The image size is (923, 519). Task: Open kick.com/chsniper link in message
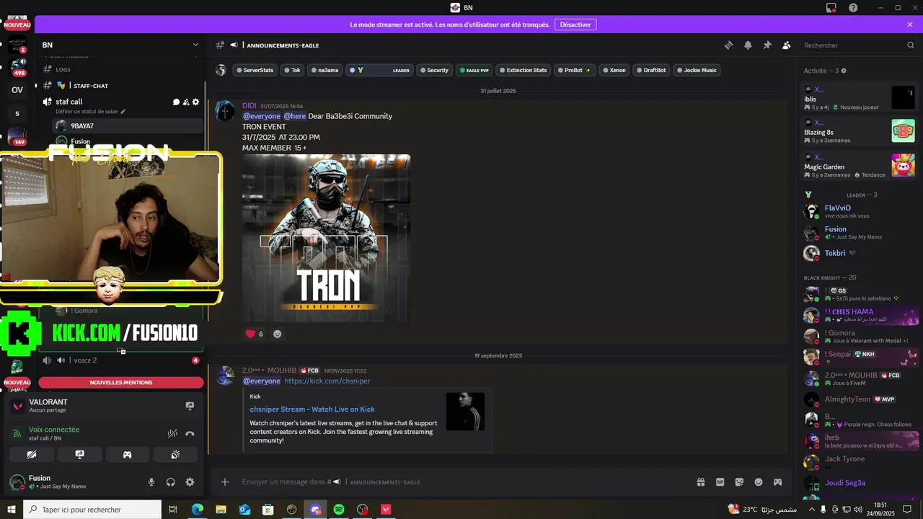pyautogui.click(x=327, y=381)
